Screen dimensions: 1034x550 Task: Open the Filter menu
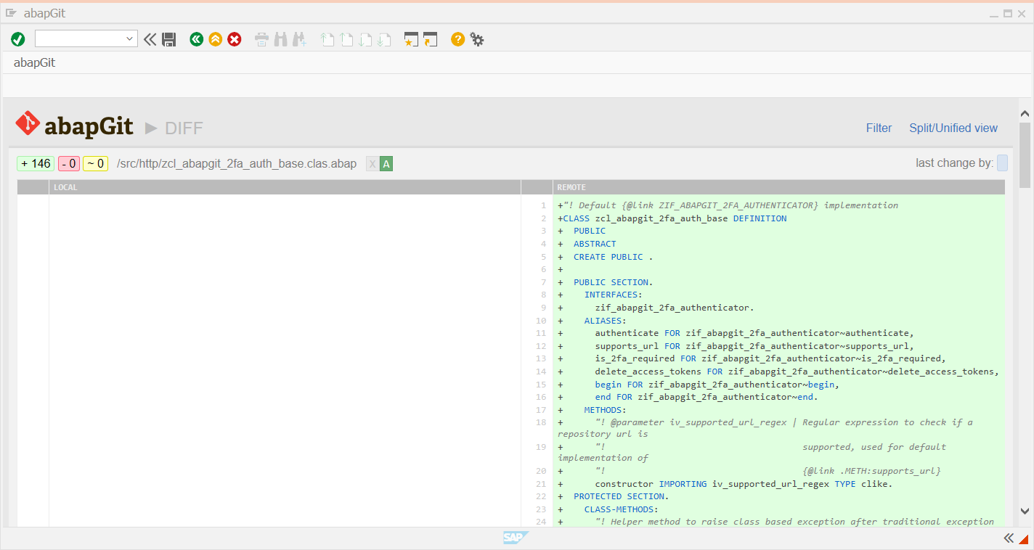pos(879,128)
